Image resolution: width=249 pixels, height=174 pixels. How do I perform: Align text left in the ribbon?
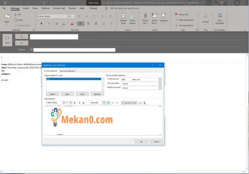(81, 24)
